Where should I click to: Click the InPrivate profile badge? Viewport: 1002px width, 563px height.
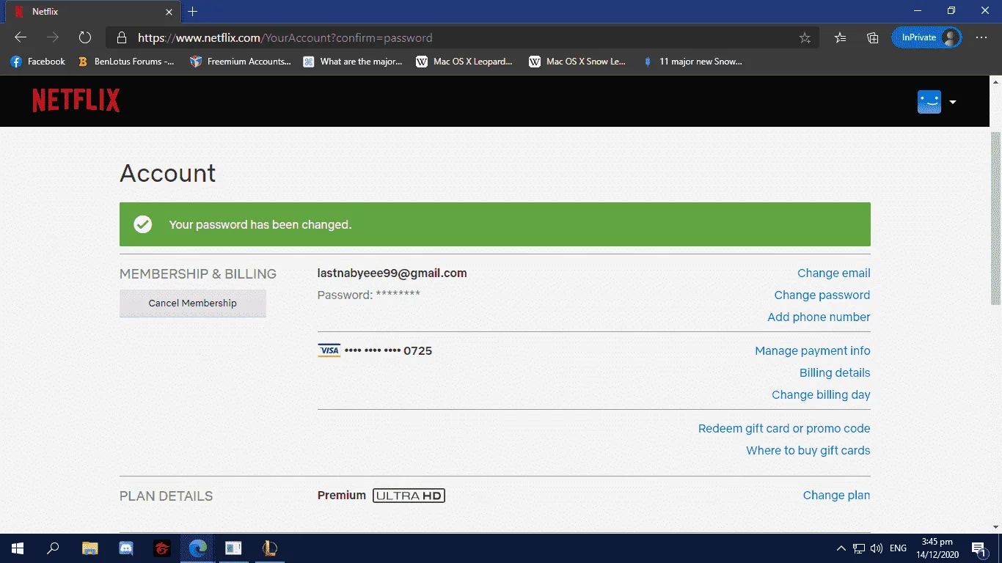[x=926, y=37]
